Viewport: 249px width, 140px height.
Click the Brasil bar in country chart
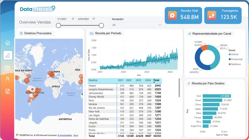tap(212, 100)
